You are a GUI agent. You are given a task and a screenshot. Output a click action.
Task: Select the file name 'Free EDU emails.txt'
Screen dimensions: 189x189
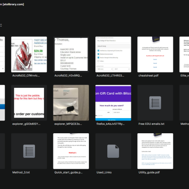(x=151, y=124)
